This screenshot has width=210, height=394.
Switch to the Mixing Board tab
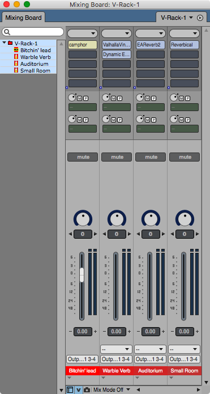[x=23, y=18]
